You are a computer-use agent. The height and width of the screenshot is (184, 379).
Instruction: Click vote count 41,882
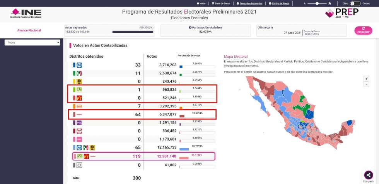pos(170,165)
